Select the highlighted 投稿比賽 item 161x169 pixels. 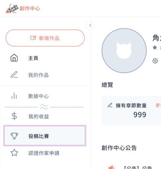(45, 136)
